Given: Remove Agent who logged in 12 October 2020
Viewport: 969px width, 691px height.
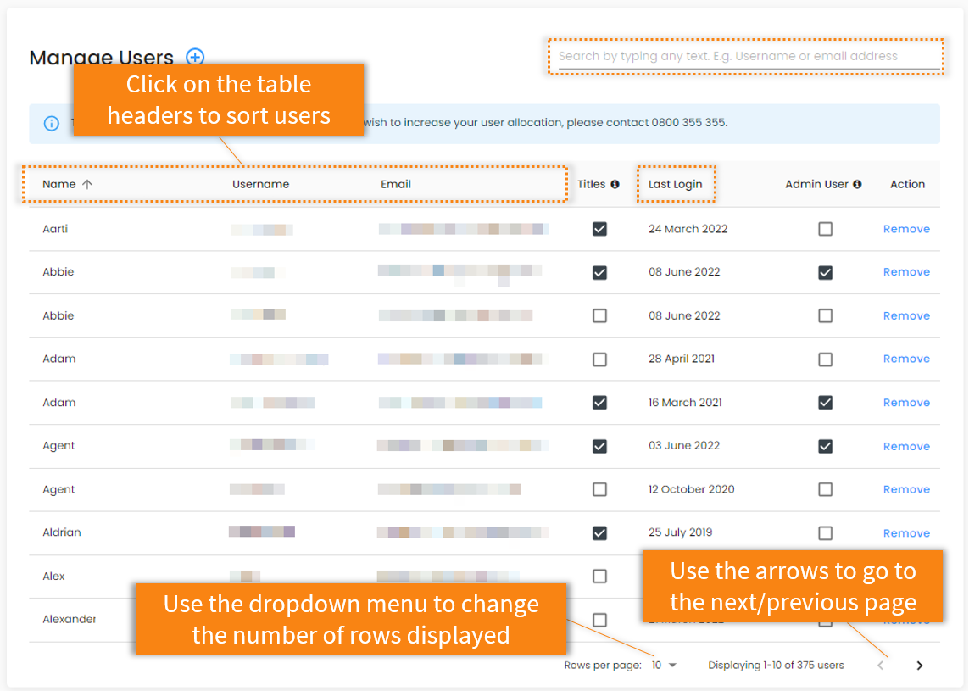Looking at the screenshot, I should pos(906,489).
